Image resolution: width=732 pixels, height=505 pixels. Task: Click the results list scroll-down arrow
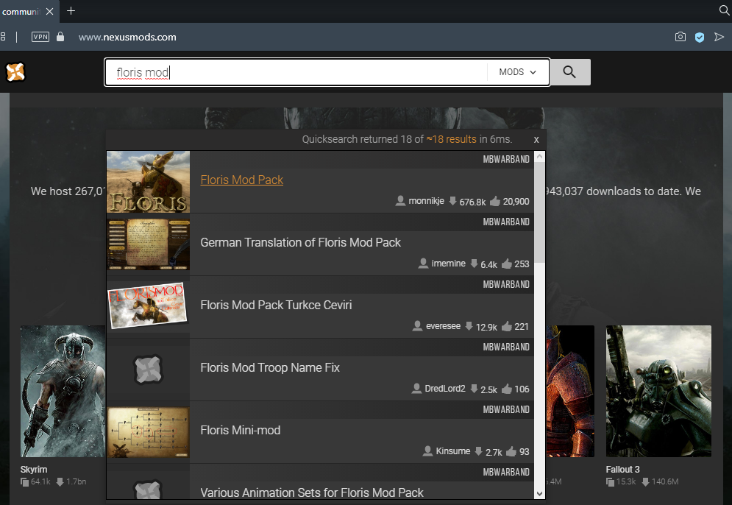[540, 493]
